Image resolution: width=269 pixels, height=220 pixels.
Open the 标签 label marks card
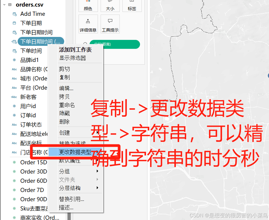[x=132, y=6]
